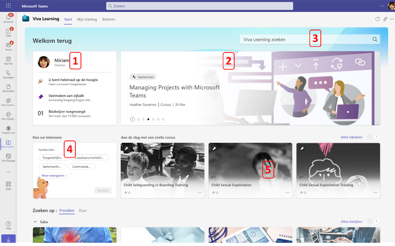The height and width of the screenshot is (246, 395).
Task: Pop out the Viva Learning app
Action: coord(385,19)
